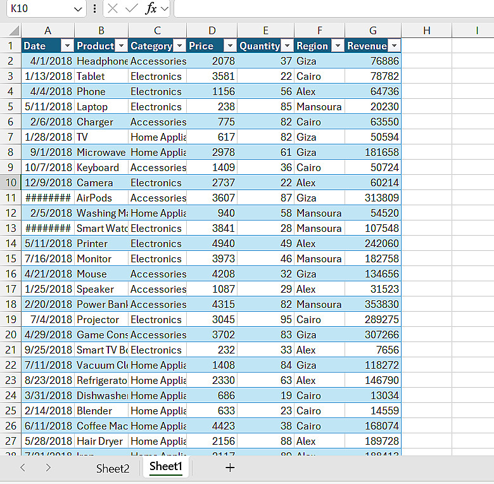
Task: Select column B header
Action: click(x=101, y=30)
